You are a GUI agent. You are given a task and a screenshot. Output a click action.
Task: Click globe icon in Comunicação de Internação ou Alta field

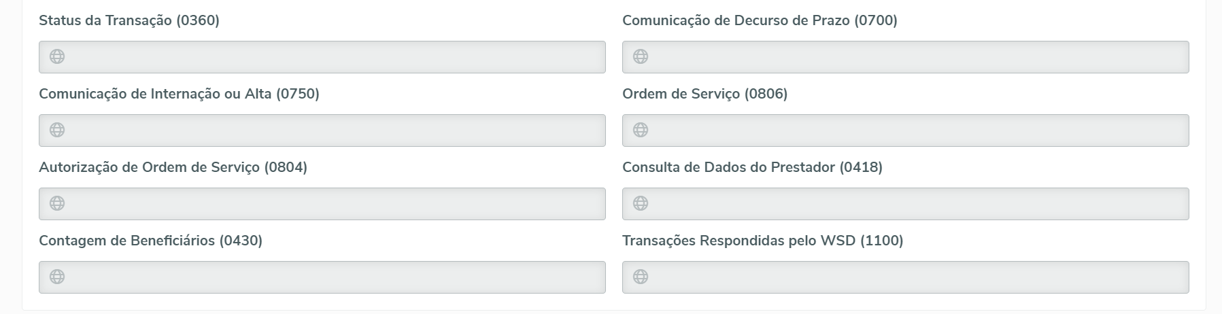point(57,130)
